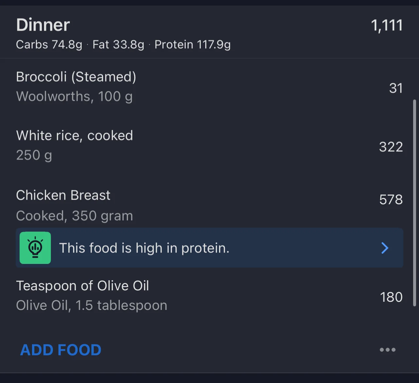Tap the Dinner meal heading

point(43,25)
